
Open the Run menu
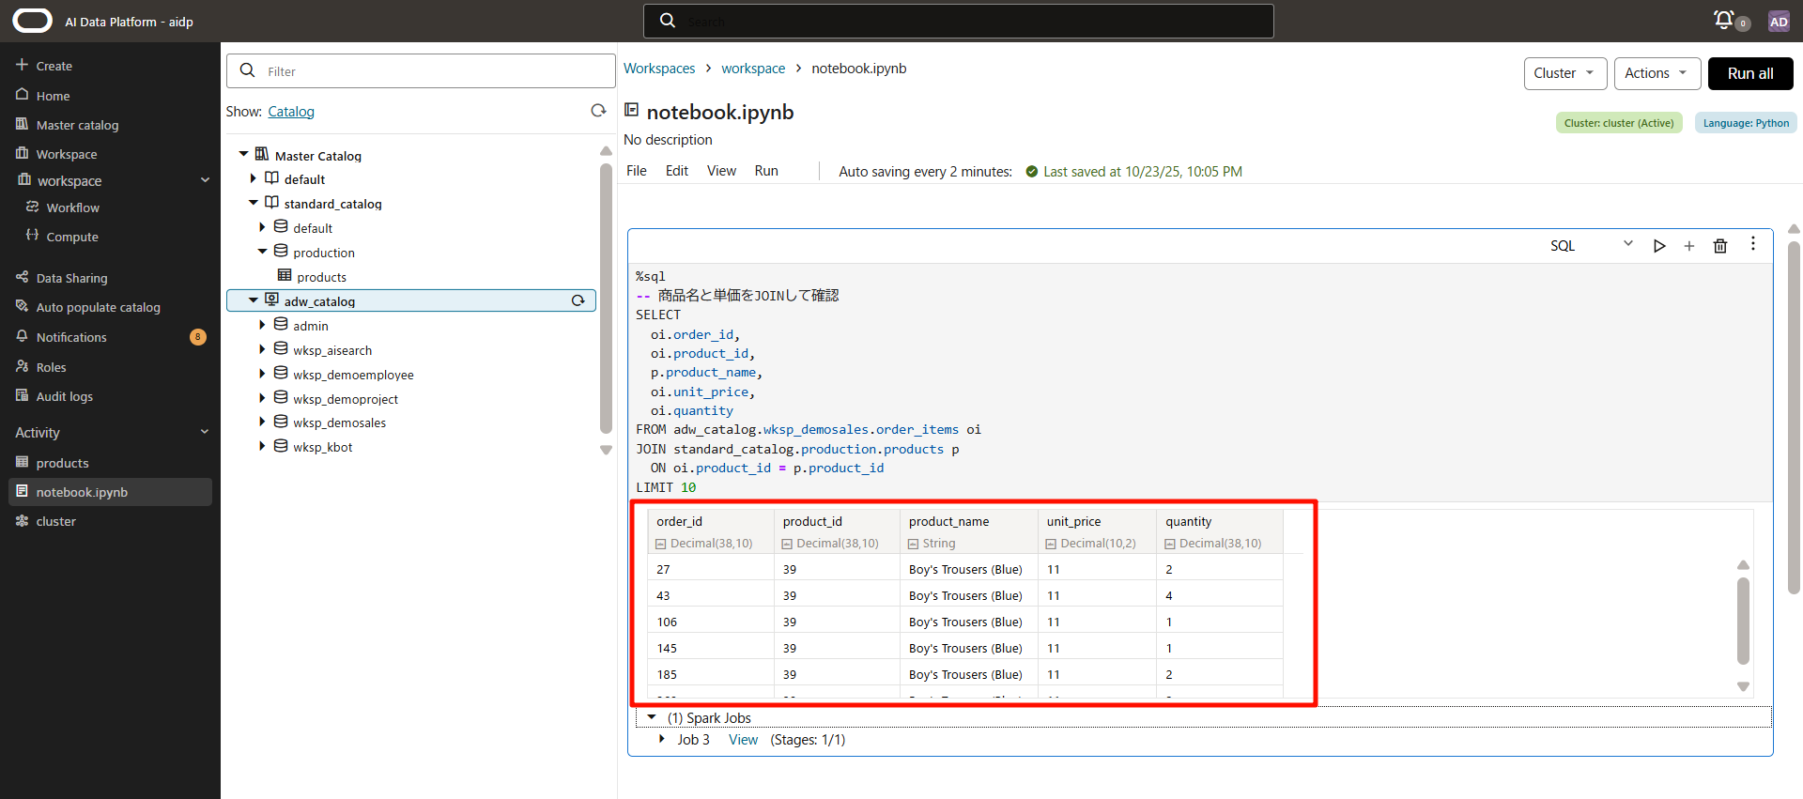[766, 171]
